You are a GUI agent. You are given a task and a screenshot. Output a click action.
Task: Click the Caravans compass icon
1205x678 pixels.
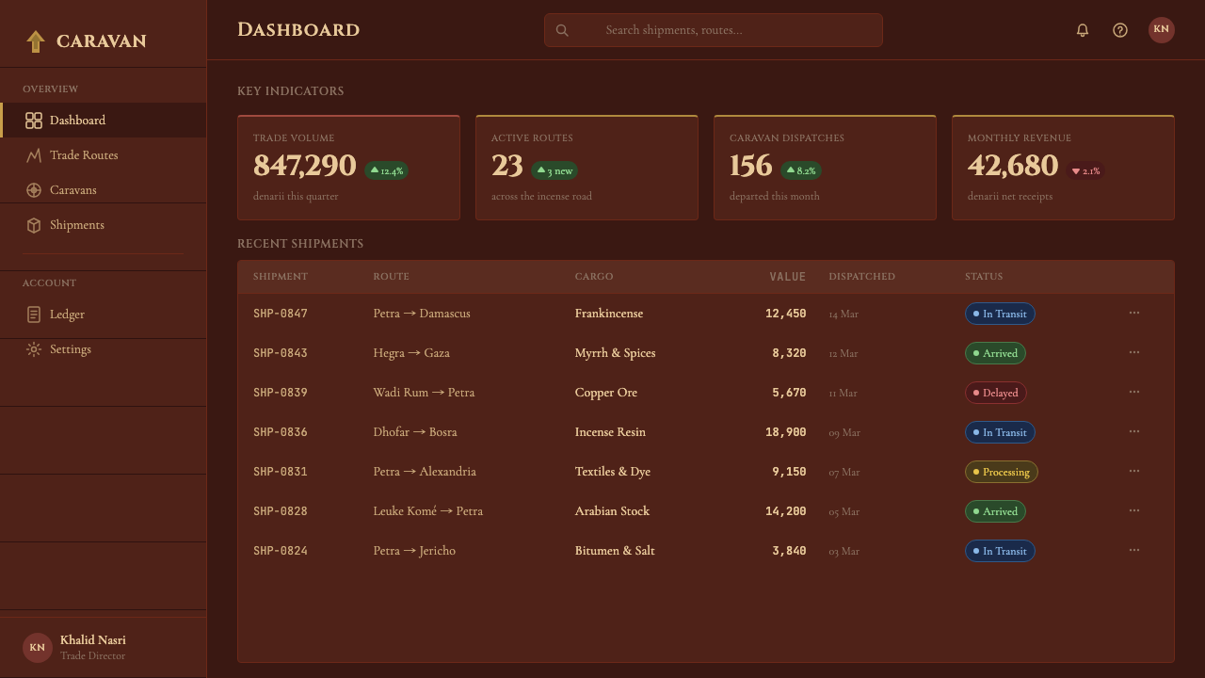click(x=34, y=190)
